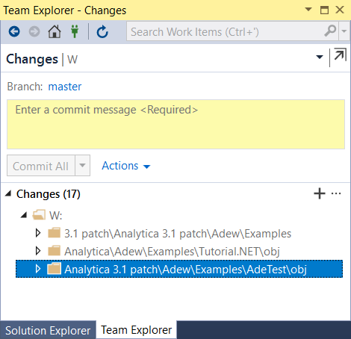Select the 3.1 patch Examples folder

coord(178,234)
